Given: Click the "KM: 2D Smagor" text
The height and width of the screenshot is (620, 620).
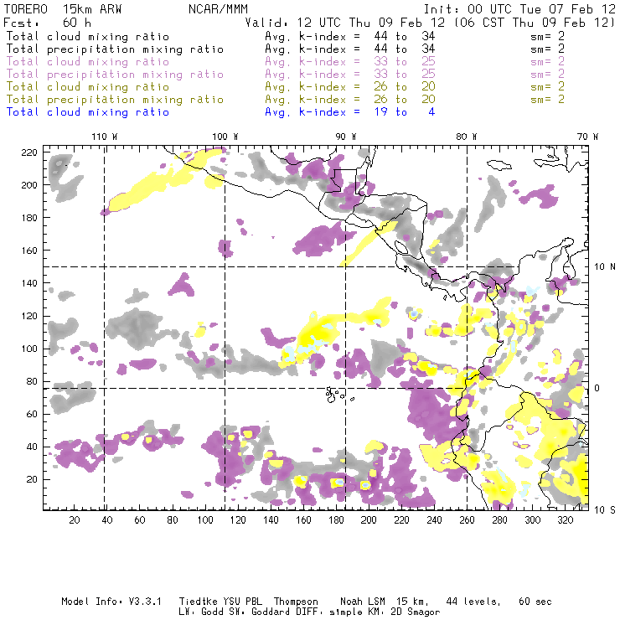Looking at the screenshot, I should 404,612.
